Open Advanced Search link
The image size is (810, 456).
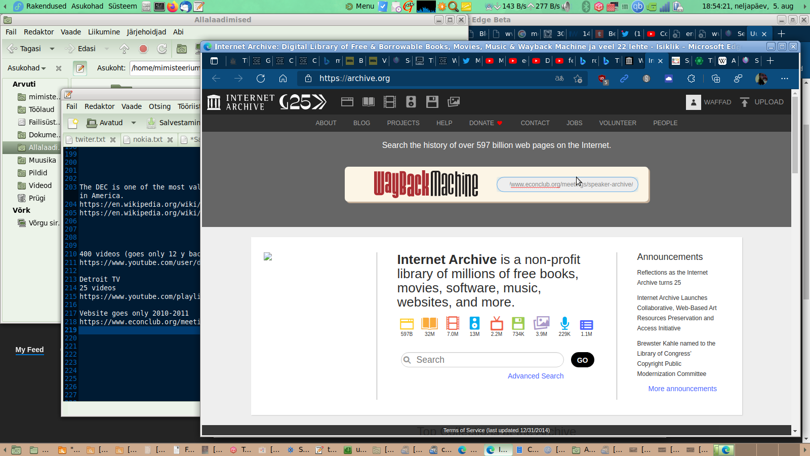pyautogui.click(x=536, y=376)
